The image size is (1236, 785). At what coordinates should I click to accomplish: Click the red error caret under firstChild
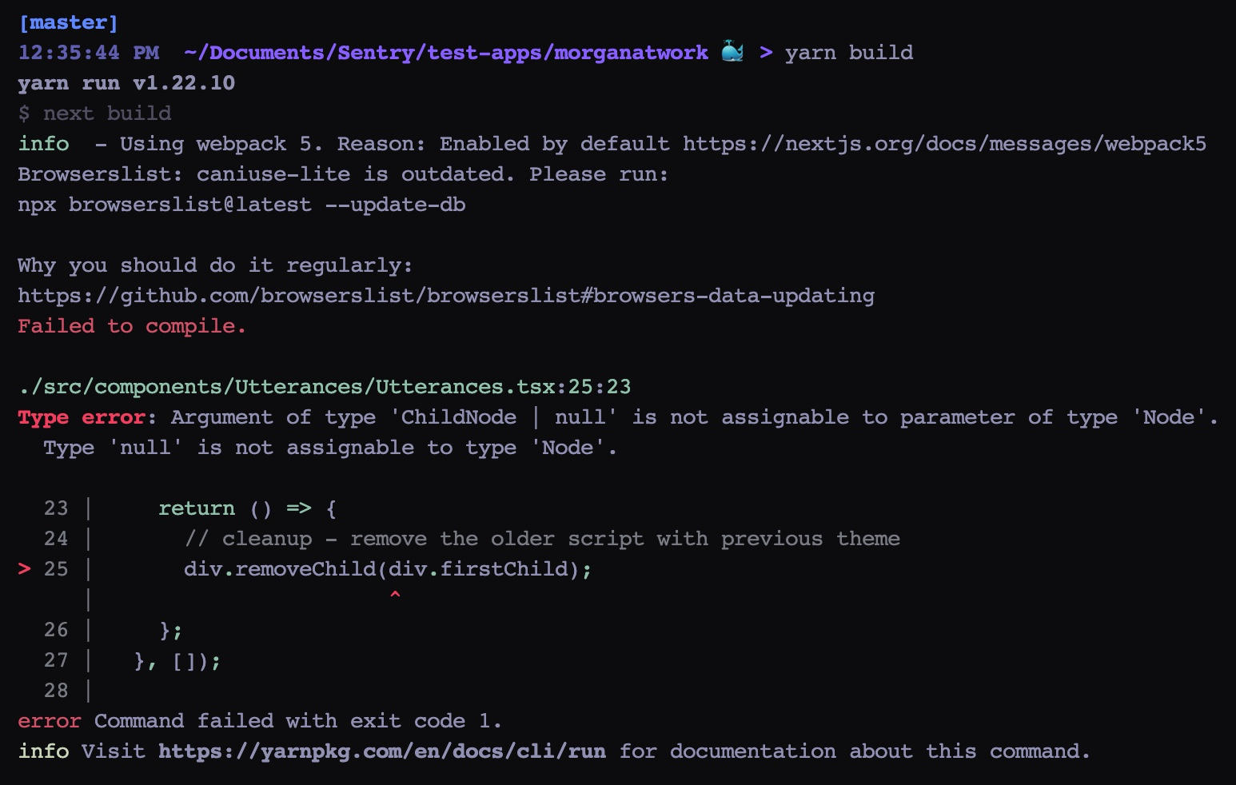[395, 595]
